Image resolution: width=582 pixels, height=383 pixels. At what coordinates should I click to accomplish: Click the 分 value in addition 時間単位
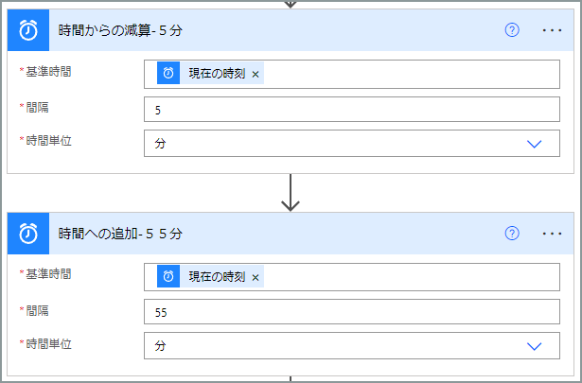point(160,346)
